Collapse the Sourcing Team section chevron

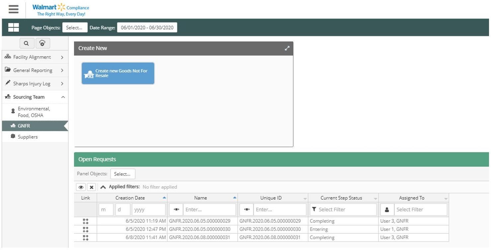coord(63,97)
